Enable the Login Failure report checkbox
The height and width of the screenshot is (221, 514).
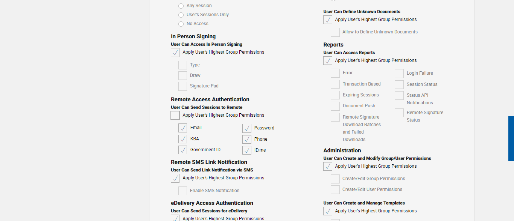pos(399,74)
